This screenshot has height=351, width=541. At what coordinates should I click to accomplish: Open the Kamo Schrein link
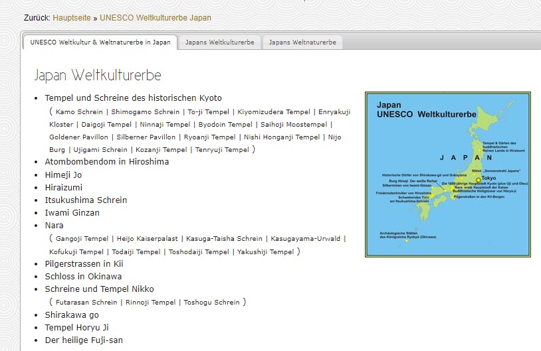tap(79, 112)
